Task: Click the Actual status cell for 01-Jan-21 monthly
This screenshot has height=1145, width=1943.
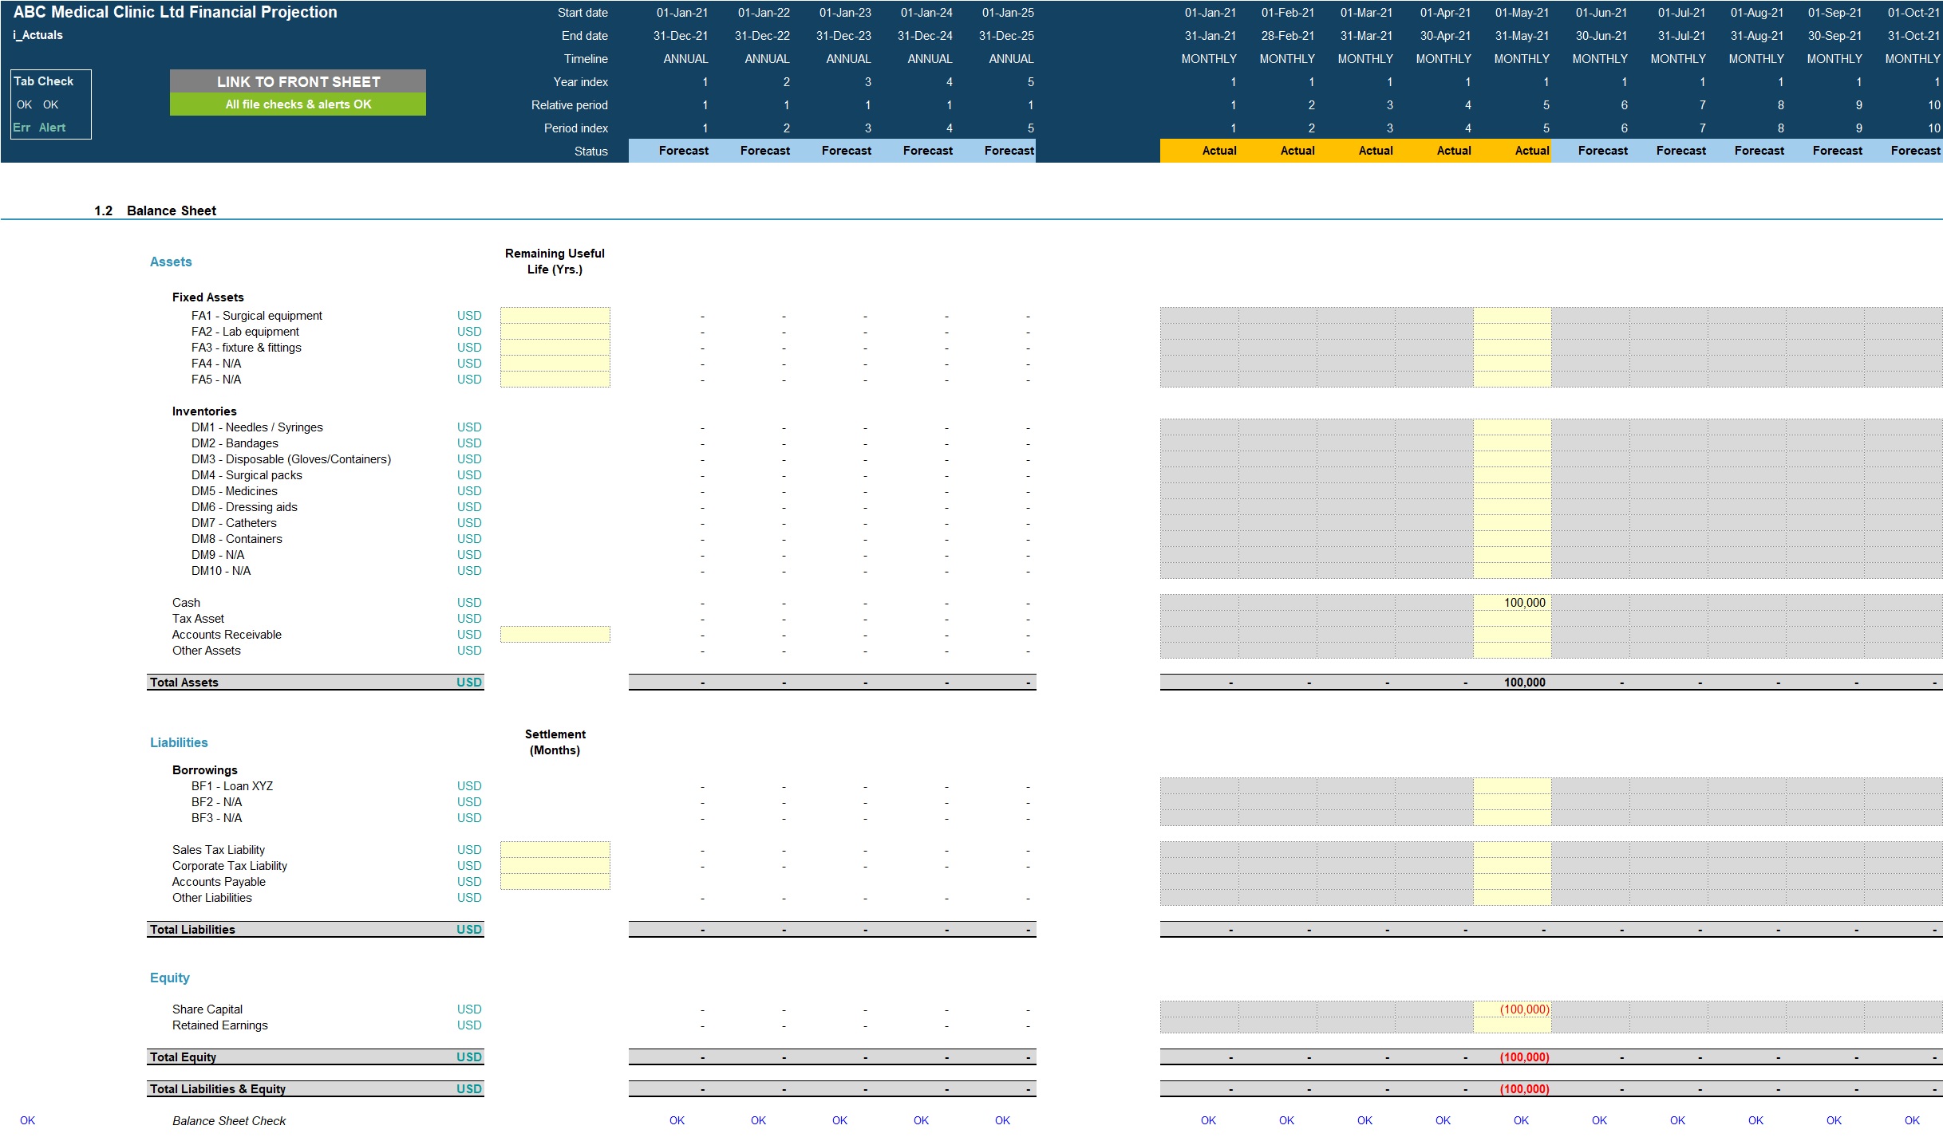Action: (x=1199, y=151)
